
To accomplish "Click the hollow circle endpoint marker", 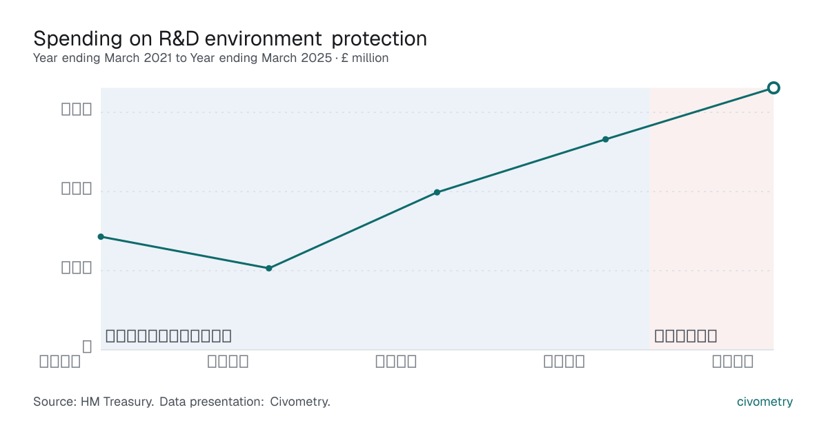I will [773, 87].
